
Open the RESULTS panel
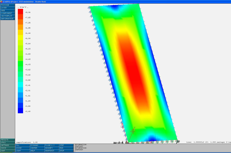point(8,140)
